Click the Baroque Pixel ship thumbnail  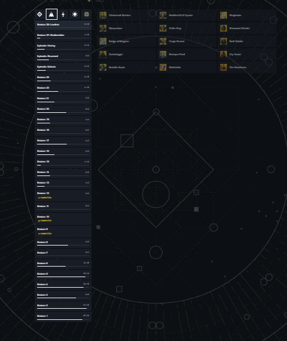tap(163, 54)
